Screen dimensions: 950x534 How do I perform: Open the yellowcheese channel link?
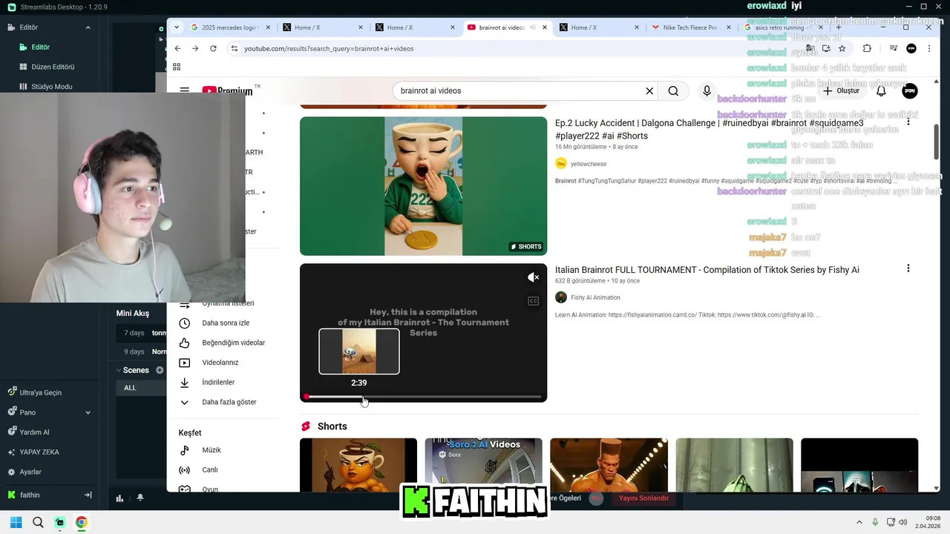(589, 164)
